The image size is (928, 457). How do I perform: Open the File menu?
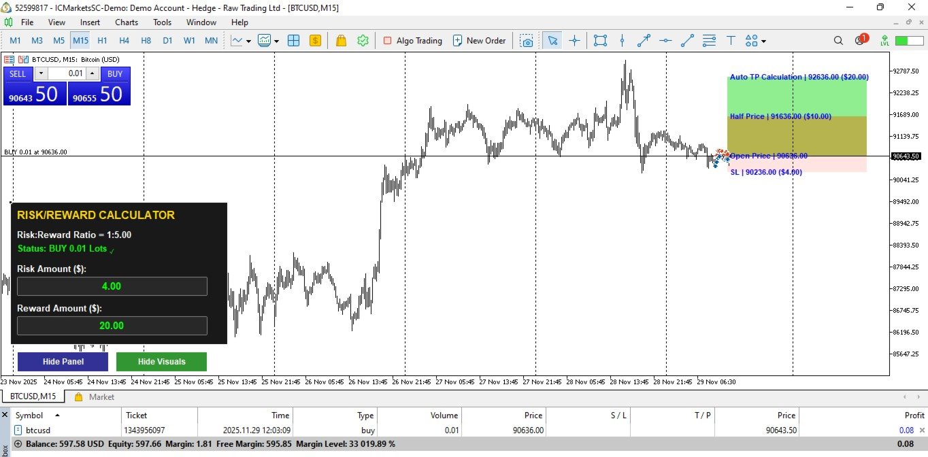(27, 22)
